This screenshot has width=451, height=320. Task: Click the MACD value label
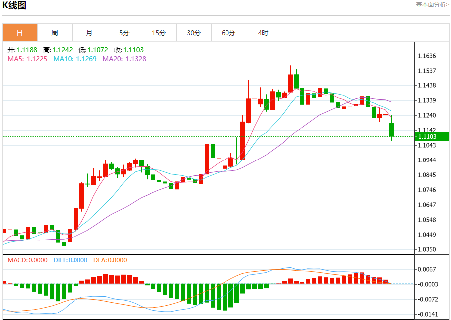(27, 260)
